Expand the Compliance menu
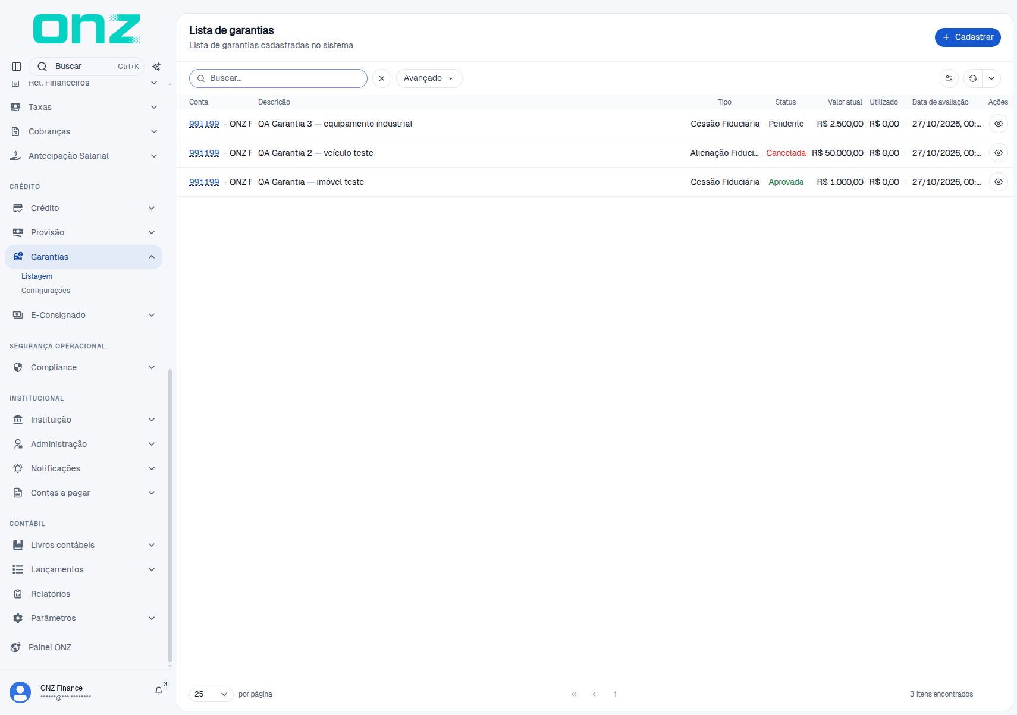 pyautogui.click(x=83, y=367)
